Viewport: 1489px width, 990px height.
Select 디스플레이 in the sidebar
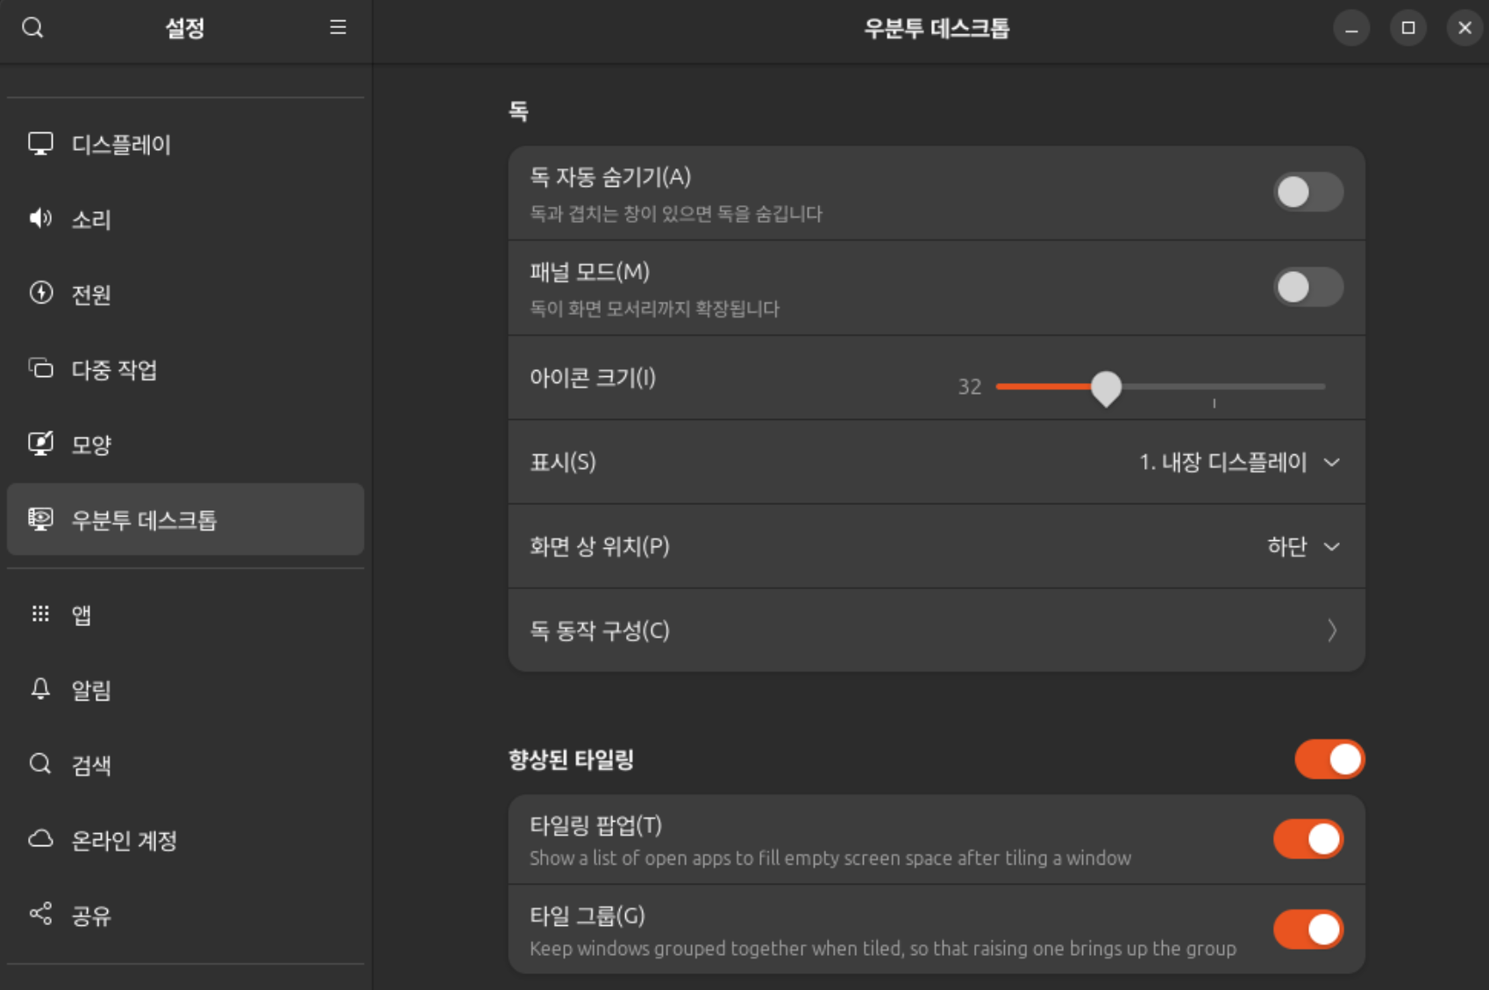point(185,144)
